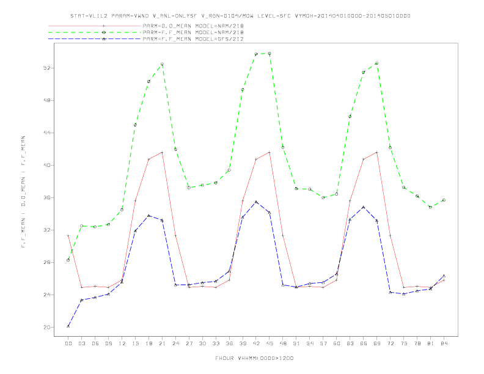Click the blue dashed line sample in legend
This screenshot has height=374, width=484.
(95, 39)
